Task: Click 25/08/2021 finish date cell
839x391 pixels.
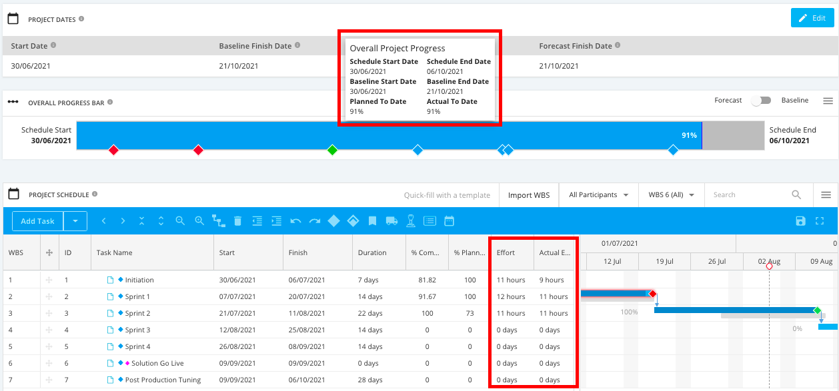Action: (317, 330)
